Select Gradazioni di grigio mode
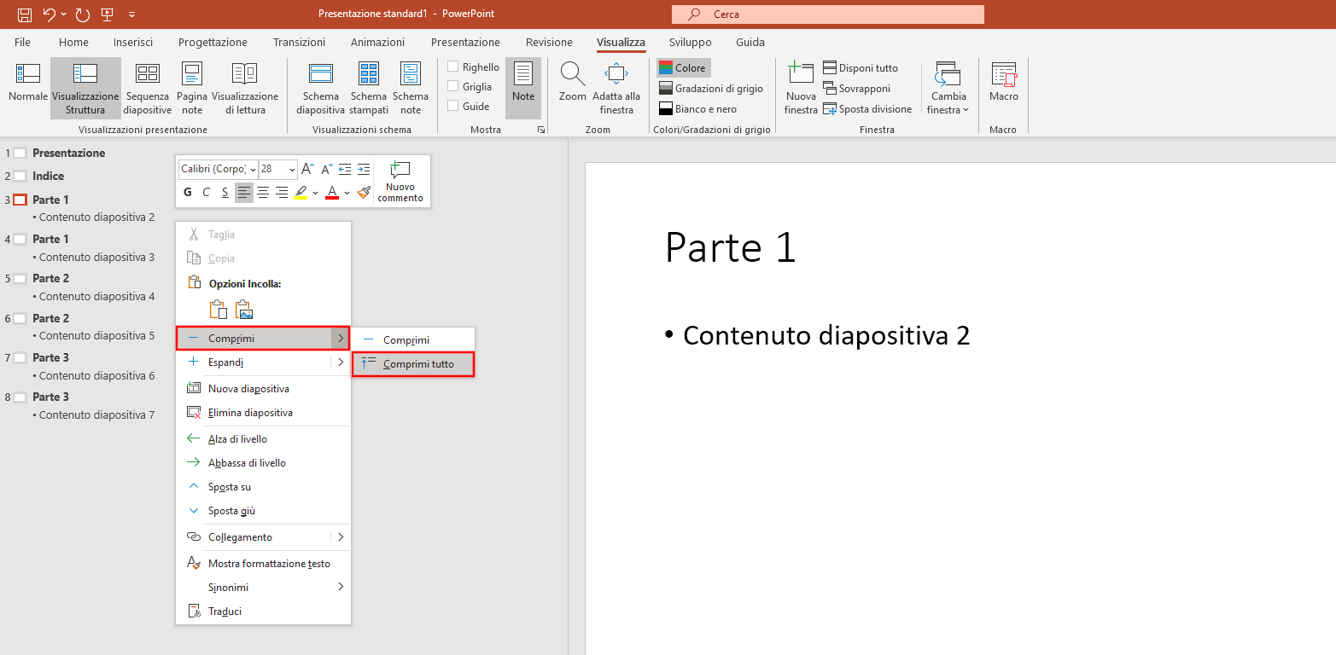The width and height of the screenshot is (1336, 655). [711, 88]
